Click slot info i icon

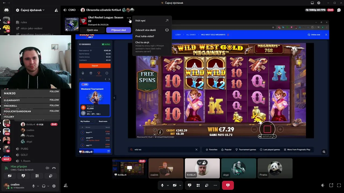[160, 132]
